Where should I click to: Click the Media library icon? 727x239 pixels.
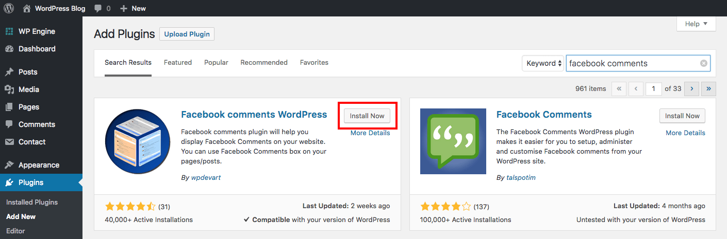[x=9, y=89]
